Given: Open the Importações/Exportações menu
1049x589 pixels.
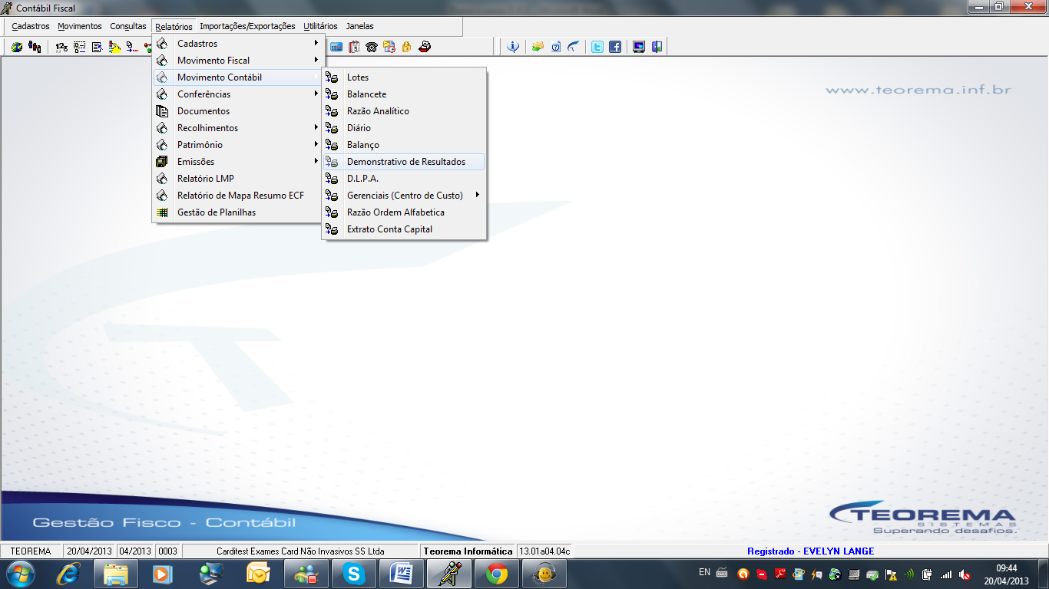Looking at the screenshot, I should coord(247,26).
